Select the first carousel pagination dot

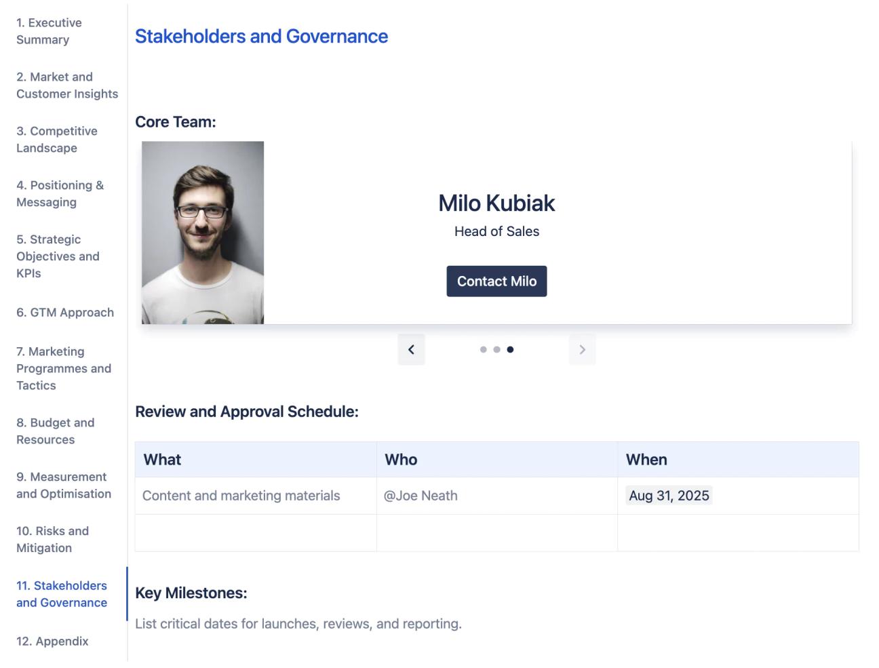pos(483,349)
